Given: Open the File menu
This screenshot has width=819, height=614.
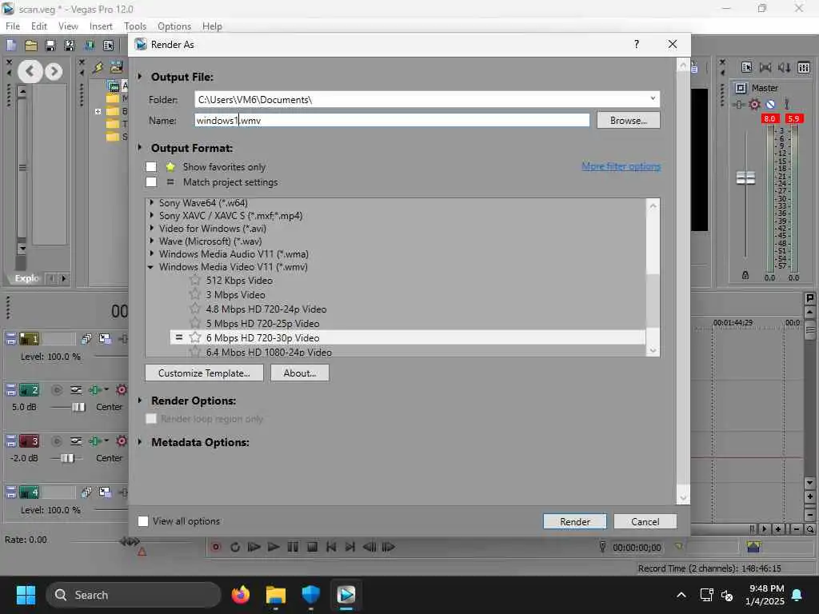Looking at the screenshot, I should pos(13,26).
